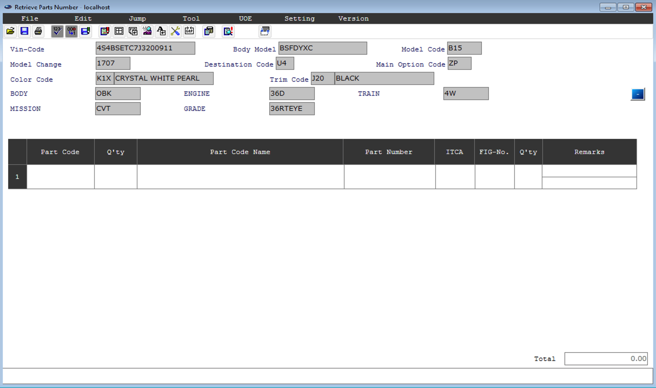Select the row 1 header in parts table
Image resolution: width=656 pixels, height=388 pixels.
pyautogui.click(x=17, y=177)
